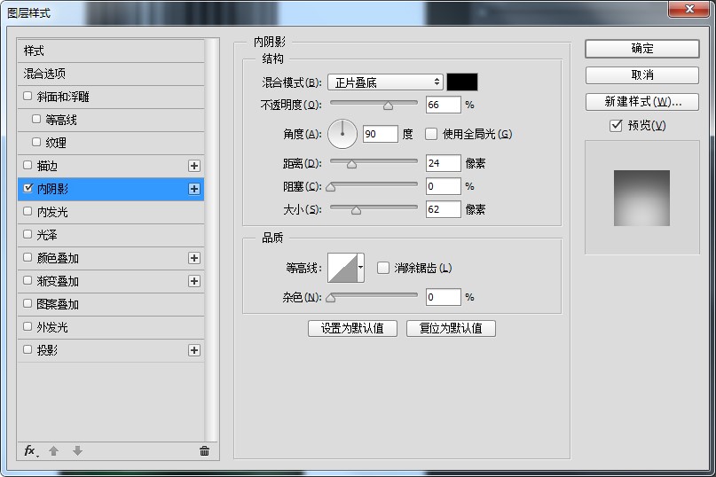Delete effect using trash icon
Viewport: 716px width, 477px height.
click(x=204, y=451)
